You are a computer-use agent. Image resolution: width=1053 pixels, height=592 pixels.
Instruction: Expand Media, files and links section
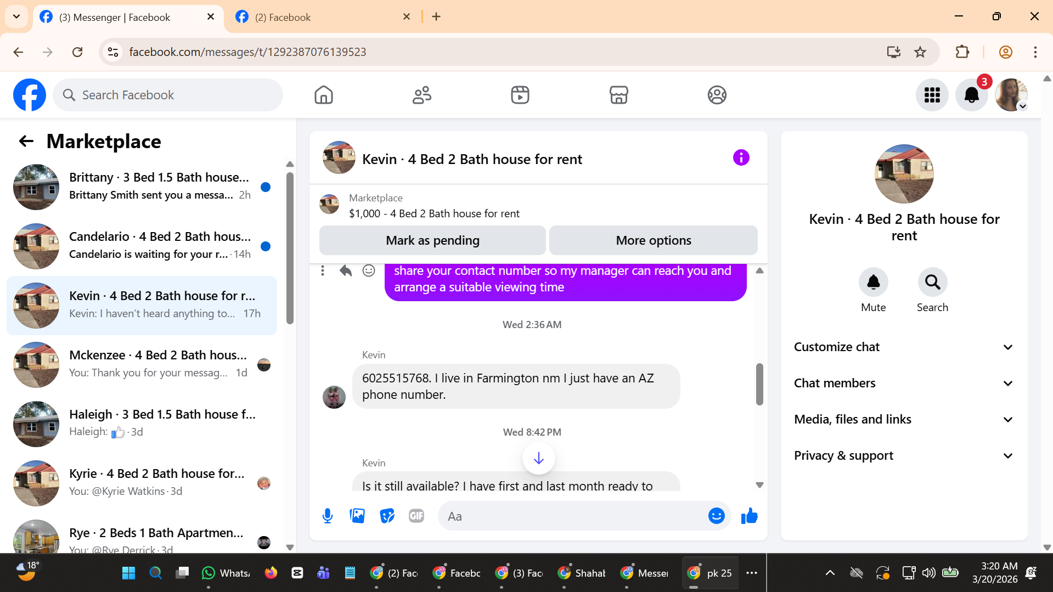(x=904, y=419)
